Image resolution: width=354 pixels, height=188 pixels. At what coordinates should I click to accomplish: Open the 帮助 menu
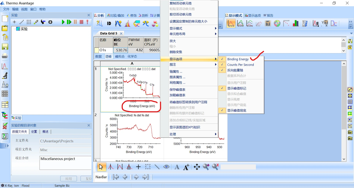[x=42, y=9]
